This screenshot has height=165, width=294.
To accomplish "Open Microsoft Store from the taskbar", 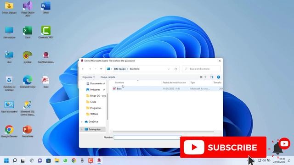I will point(48,160).
